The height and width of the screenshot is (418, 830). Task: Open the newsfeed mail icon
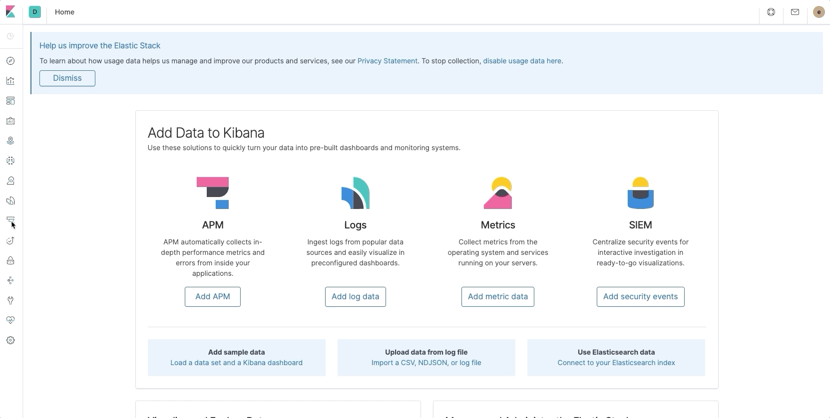click(795, 12)
